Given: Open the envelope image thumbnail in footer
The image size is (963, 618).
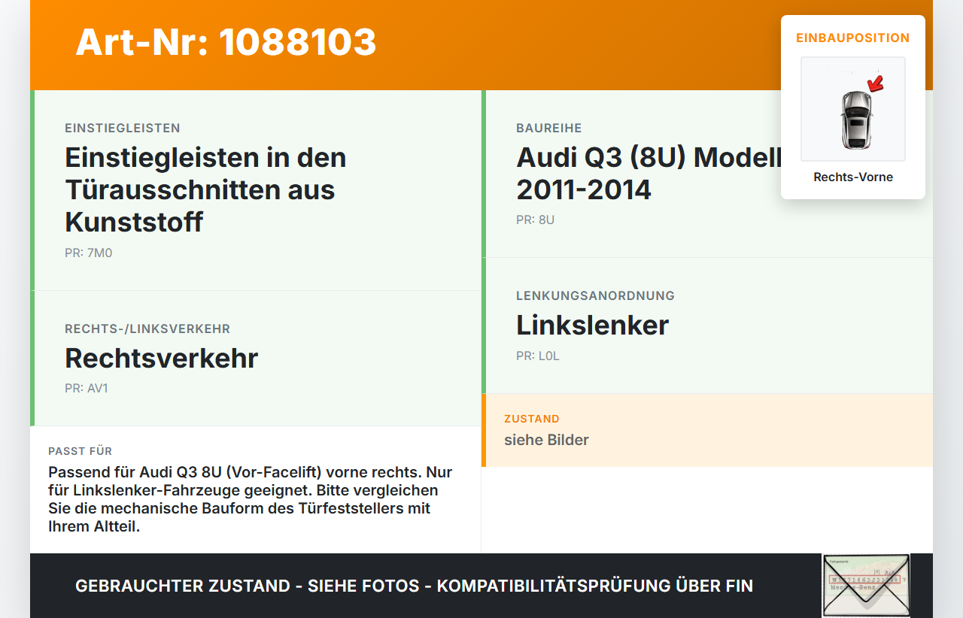Looking at the screenshot, I should click(866, 586).
